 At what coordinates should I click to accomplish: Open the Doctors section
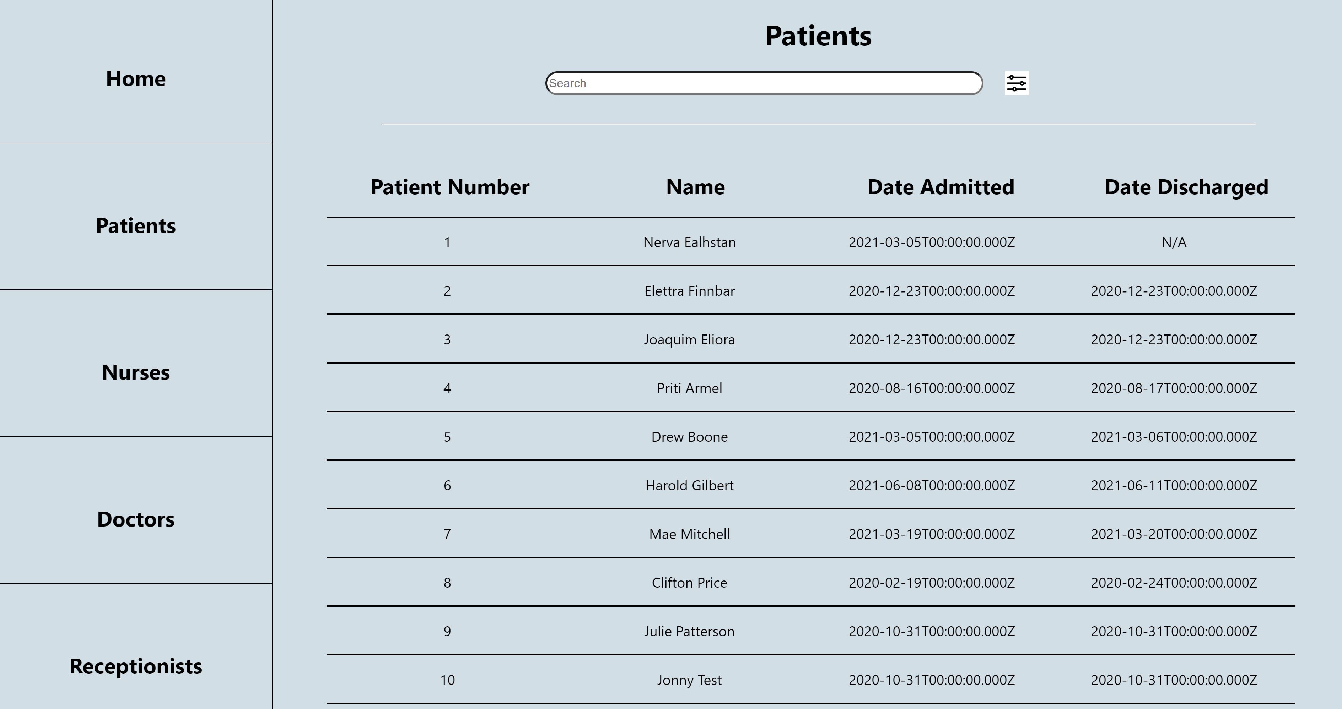click(x=135, y=519)
